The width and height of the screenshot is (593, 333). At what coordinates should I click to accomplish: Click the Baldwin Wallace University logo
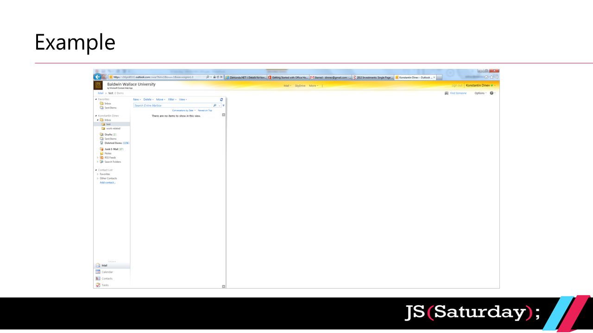[x=98, y=85]
